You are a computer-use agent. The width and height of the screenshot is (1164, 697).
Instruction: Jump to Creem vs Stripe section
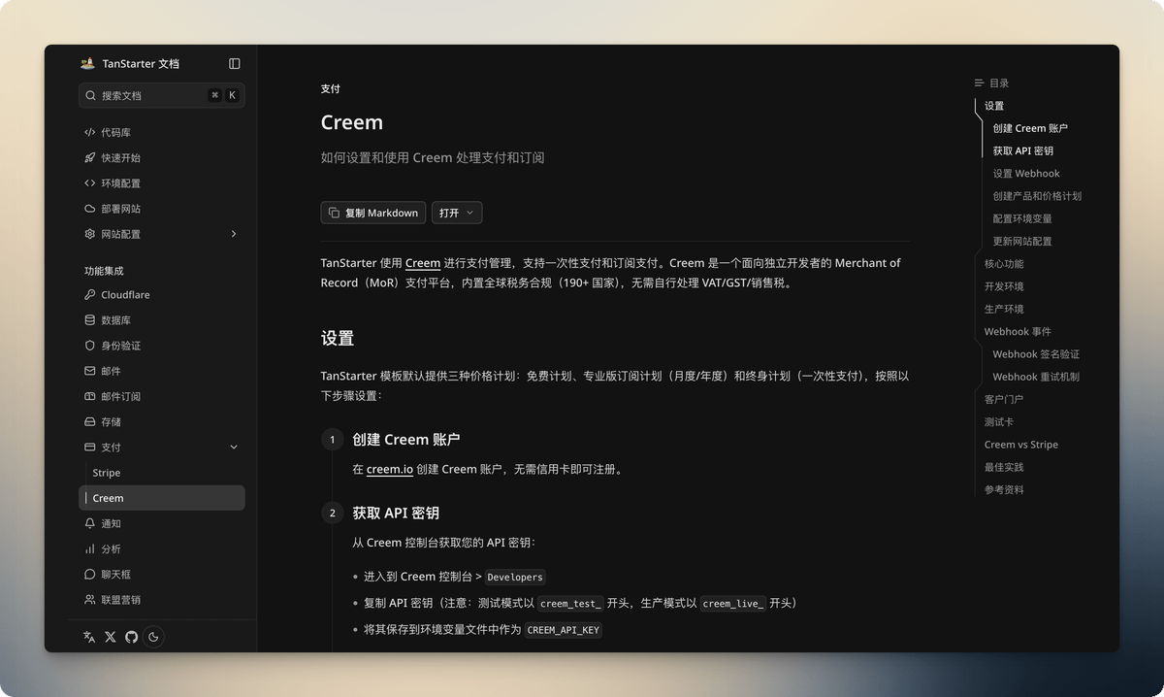pyautogui.click(x=1021, y=445)
